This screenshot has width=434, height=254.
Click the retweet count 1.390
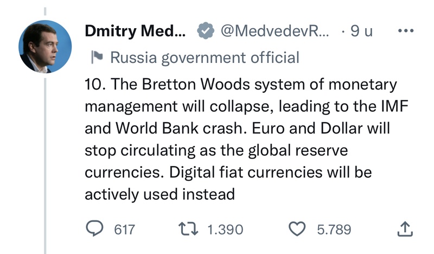point(225,230)
